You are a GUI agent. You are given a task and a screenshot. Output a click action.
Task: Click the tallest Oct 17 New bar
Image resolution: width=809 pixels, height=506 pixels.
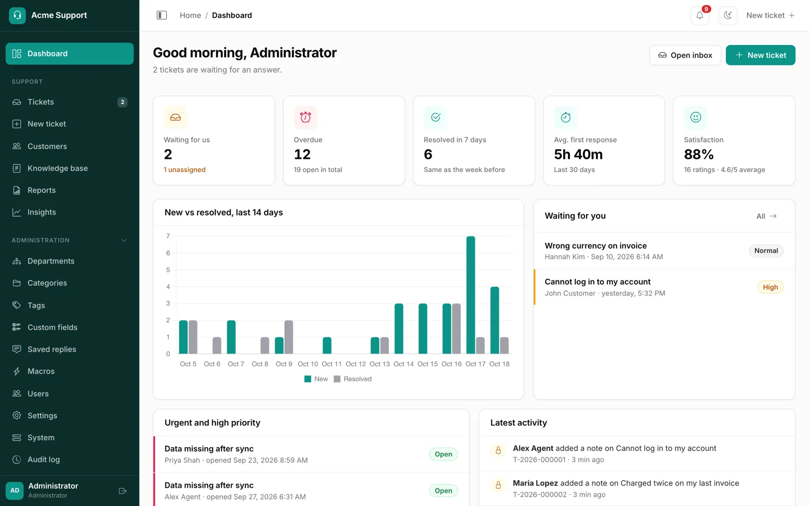tap(471, 295)
